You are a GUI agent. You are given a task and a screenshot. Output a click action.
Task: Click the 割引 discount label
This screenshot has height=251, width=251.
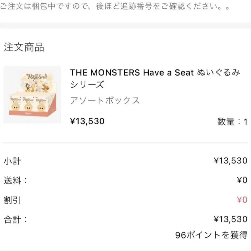(x=12, y=200)
